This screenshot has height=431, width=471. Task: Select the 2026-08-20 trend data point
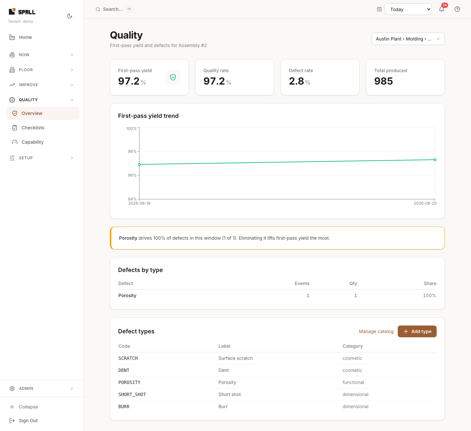pos(435,160)
